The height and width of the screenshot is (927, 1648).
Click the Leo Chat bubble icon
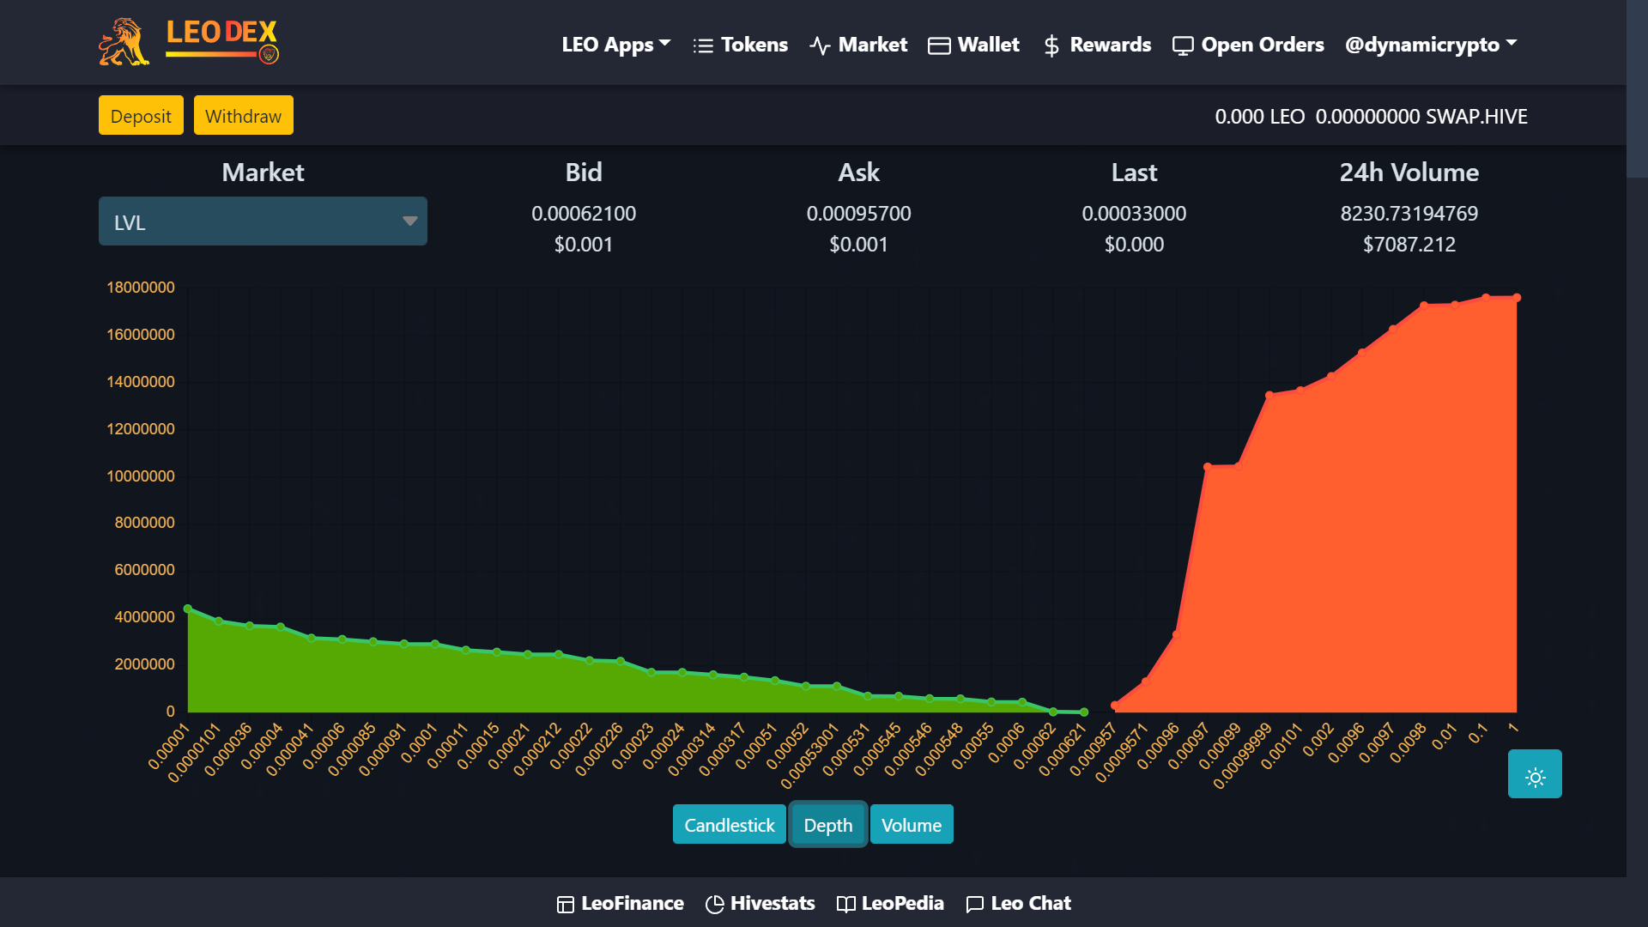tap(974, 904)
